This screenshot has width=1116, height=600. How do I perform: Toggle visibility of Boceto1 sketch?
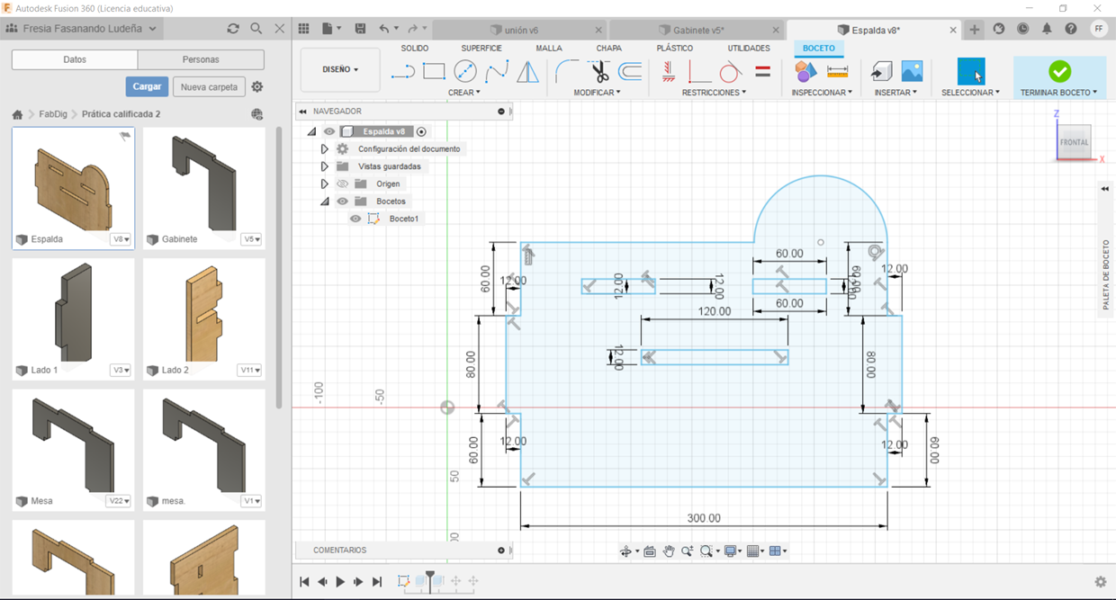pos(355,219)
